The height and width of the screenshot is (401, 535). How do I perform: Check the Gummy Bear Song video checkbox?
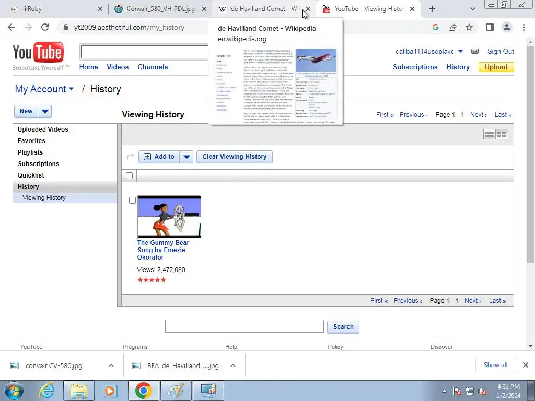pyautogui.click(x=133, y=200)
